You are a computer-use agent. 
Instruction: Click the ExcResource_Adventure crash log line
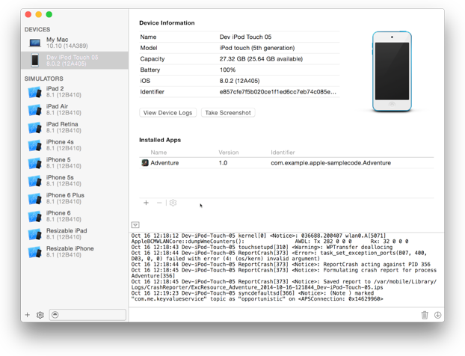click(x=257, y=287)
